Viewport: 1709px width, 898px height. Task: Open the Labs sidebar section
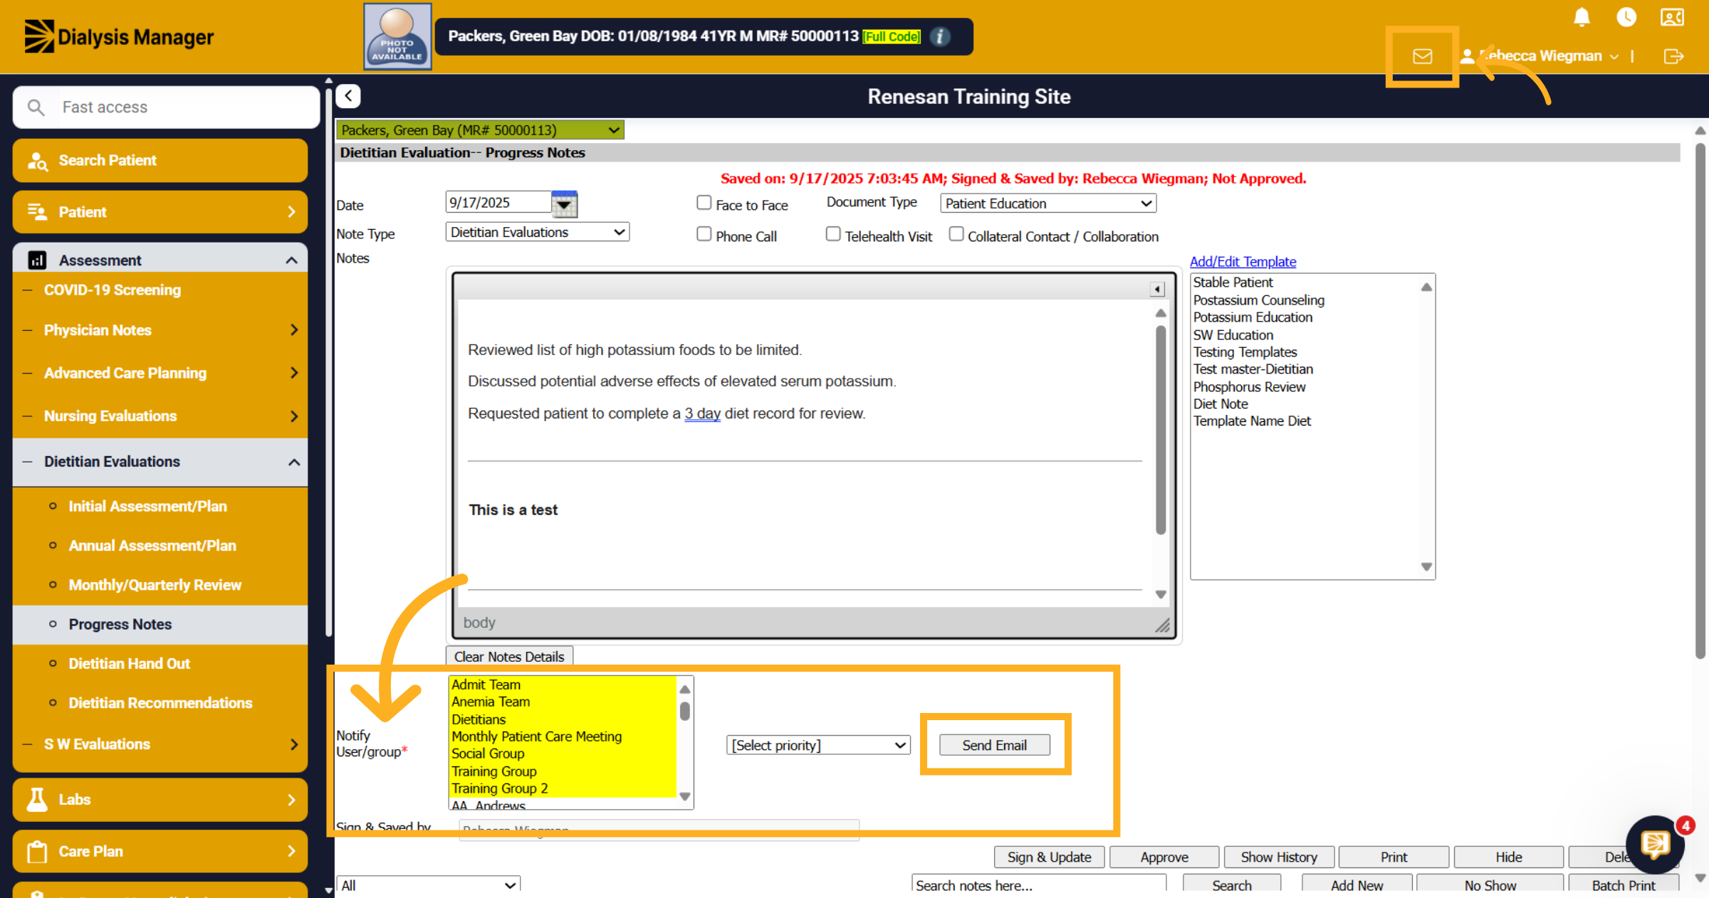[x=160, y=800]
